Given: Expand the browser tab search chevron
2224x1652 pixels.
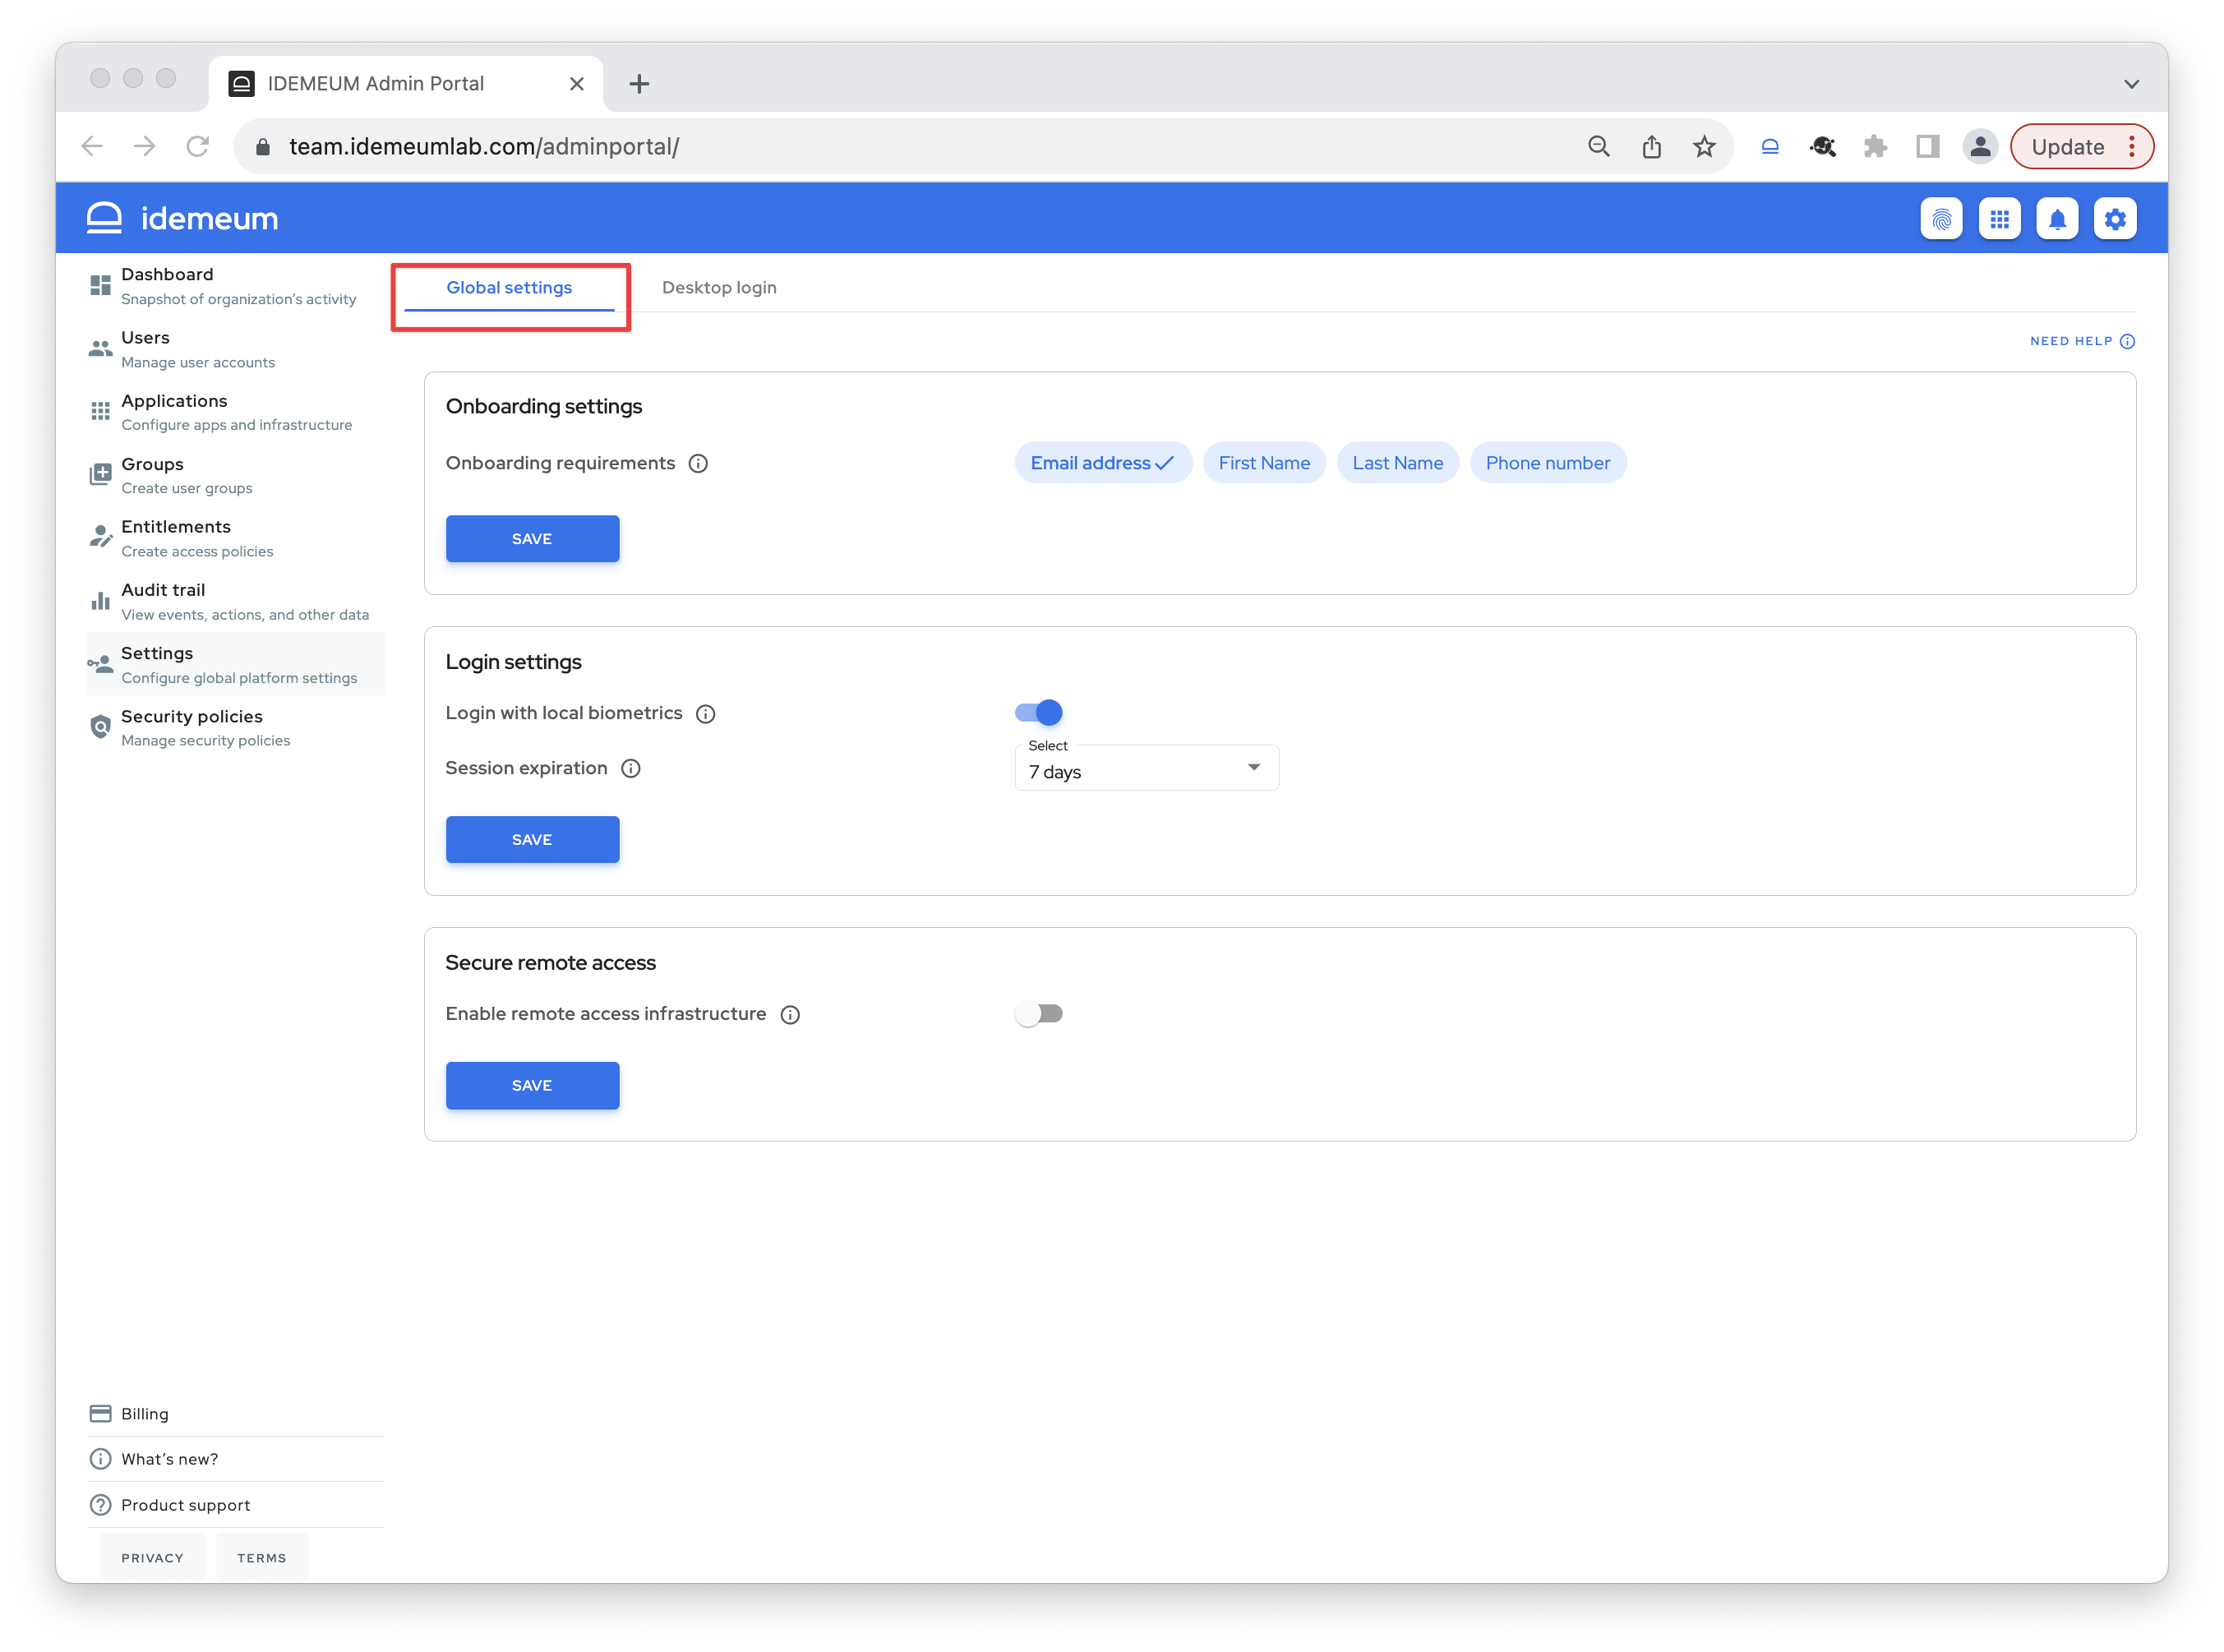Looking at the screenshot, I should click(x=2131, y=84).
